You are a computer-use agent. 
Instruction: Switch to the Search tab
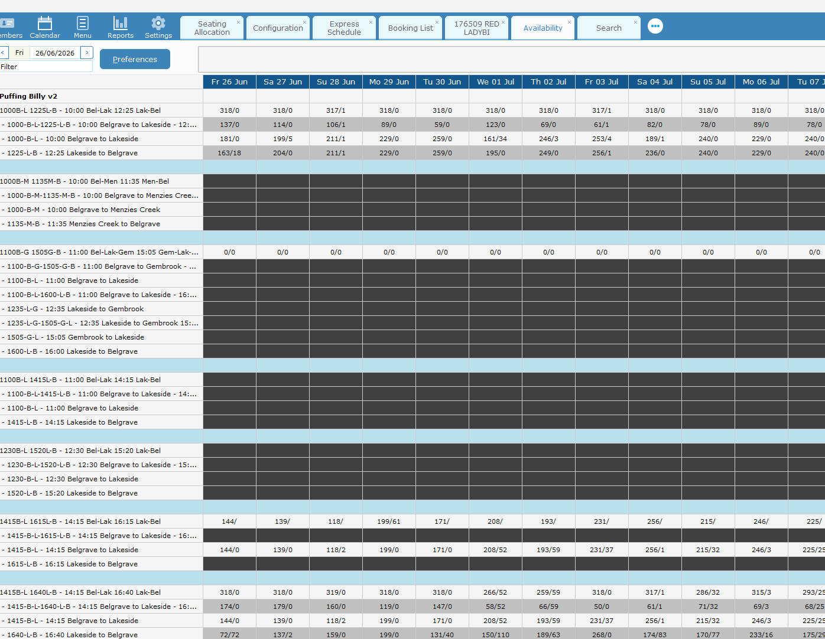609,28
